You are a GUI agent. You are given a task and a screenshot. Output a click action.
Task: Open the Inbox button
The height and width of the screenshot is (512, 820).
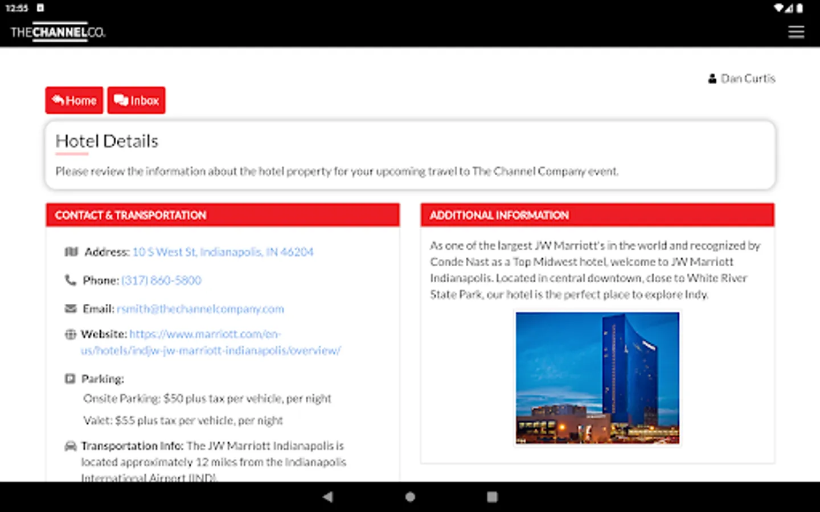[x=136, y=100]
